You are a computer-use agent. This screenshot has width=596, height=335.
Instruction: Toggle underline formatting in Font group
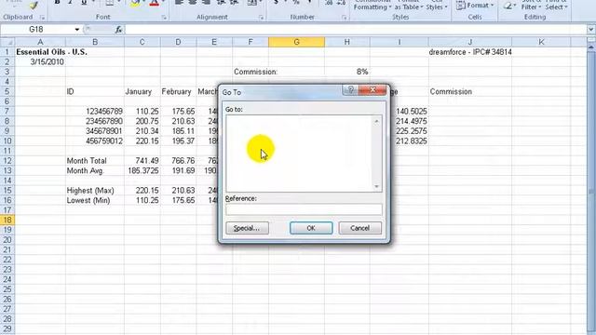pyautogui.click(x=84, y=3)
